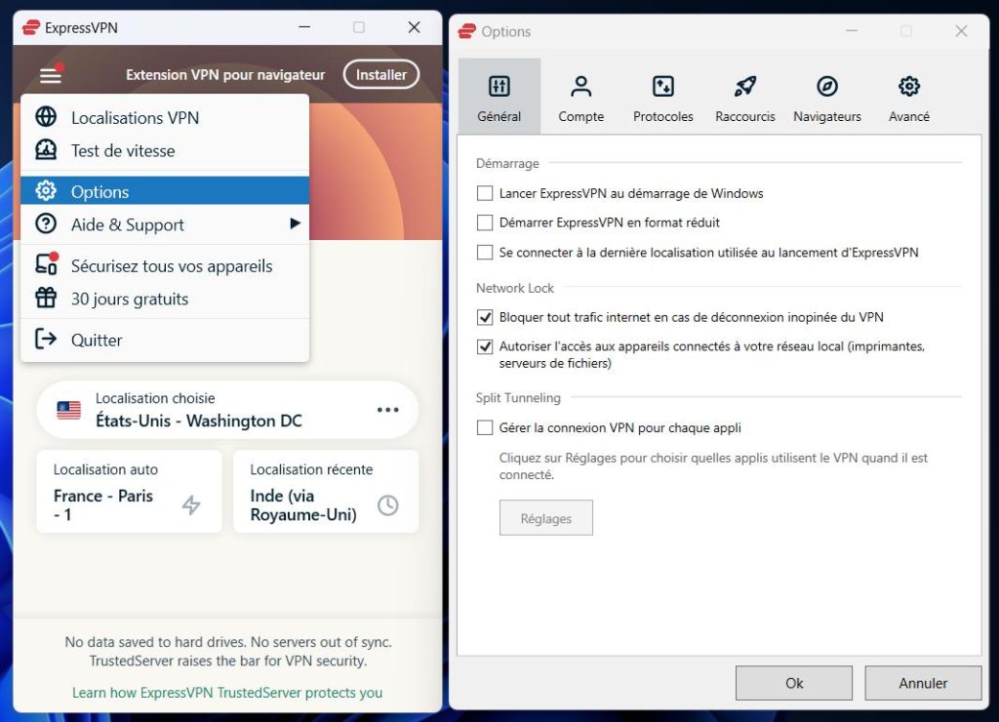Image resolution: width=999 pixels, height=722 pixels.
Task: Switch to the Protocoles tab label
Action: coord(663,117)
